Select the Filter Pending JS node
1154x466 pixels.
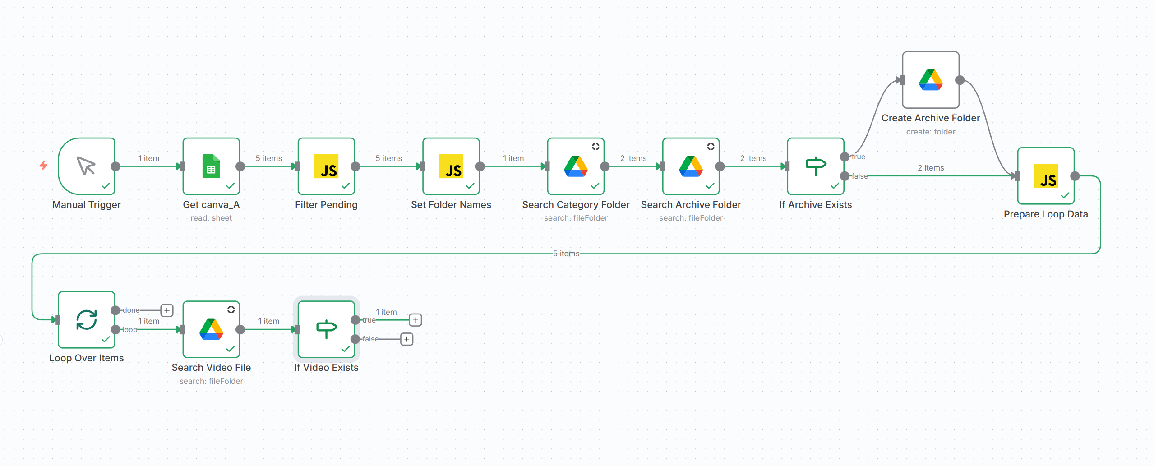coord(326,166)
